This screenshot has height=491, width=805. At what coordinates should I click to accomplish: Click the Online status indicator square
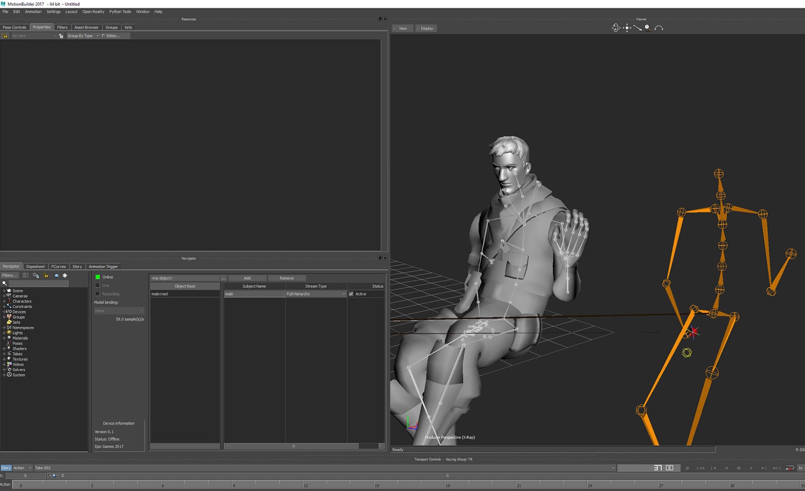(97, 277)
